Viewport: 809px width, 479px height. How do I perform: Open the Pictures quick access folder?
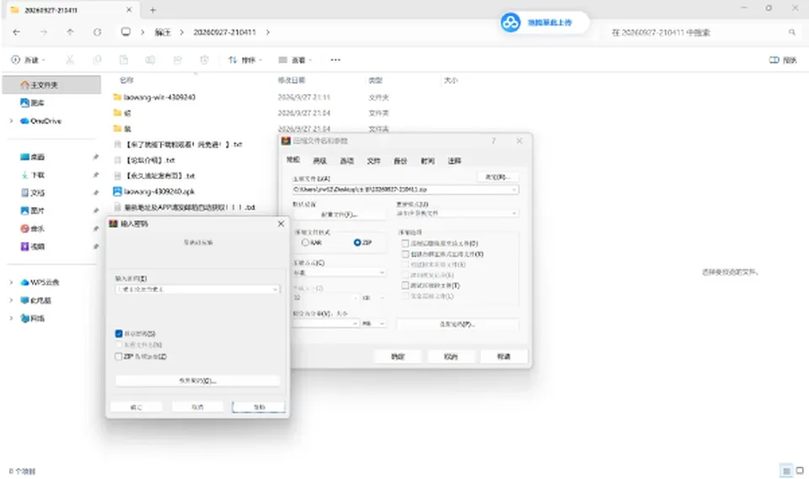point(32,210)
